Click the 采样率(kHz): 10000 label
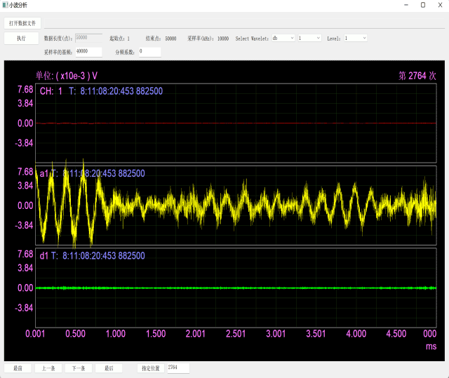The image size is (449, 378). (x=208, y=39)
